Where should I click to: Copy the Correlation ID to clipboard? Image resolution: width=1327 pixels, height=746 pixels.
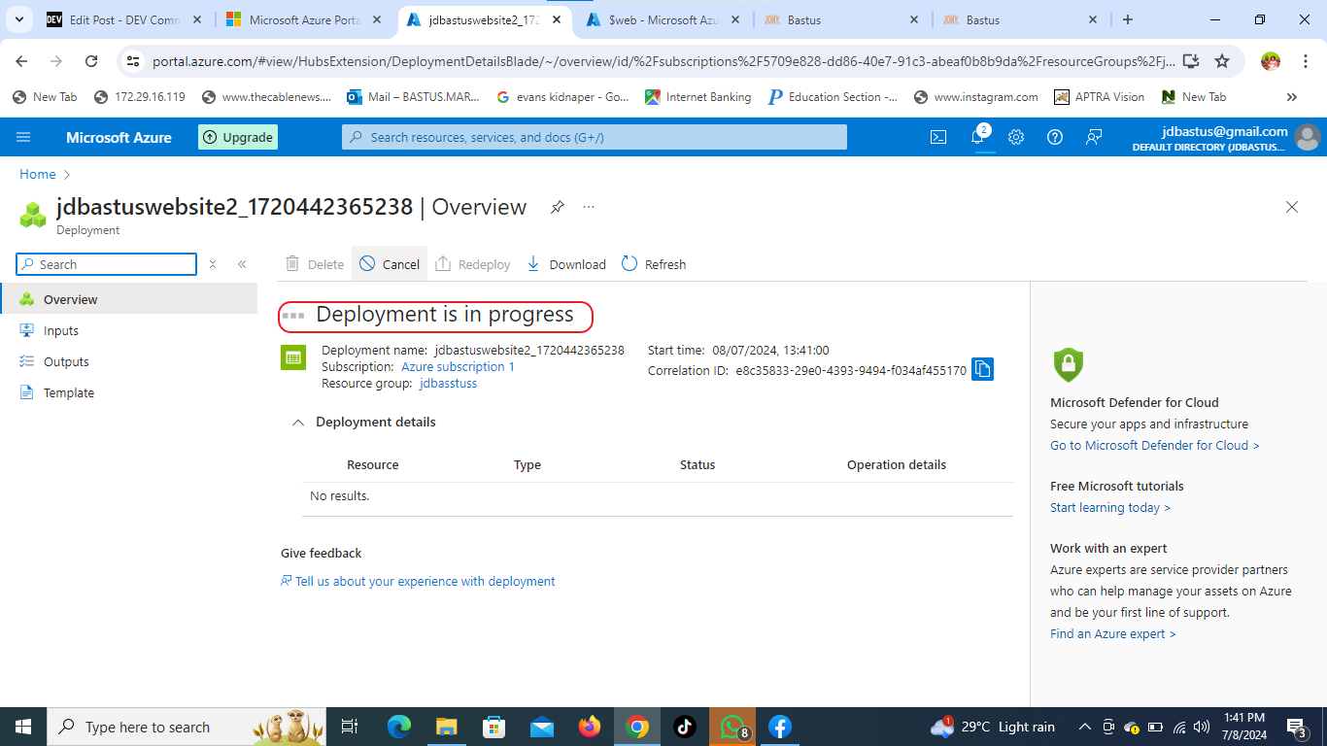982,369
